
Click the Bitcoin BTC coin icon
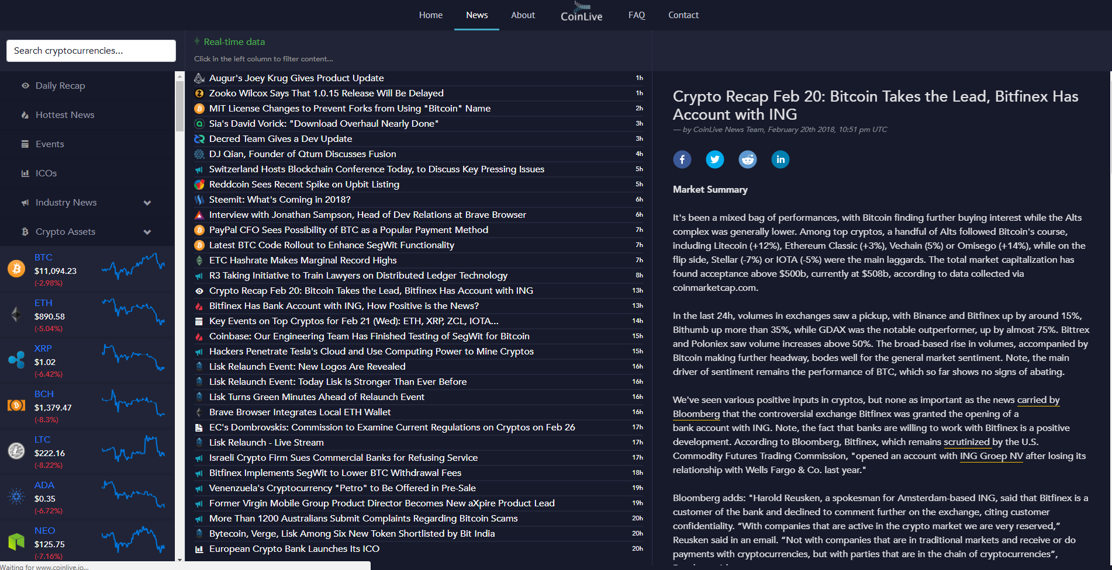16,269
